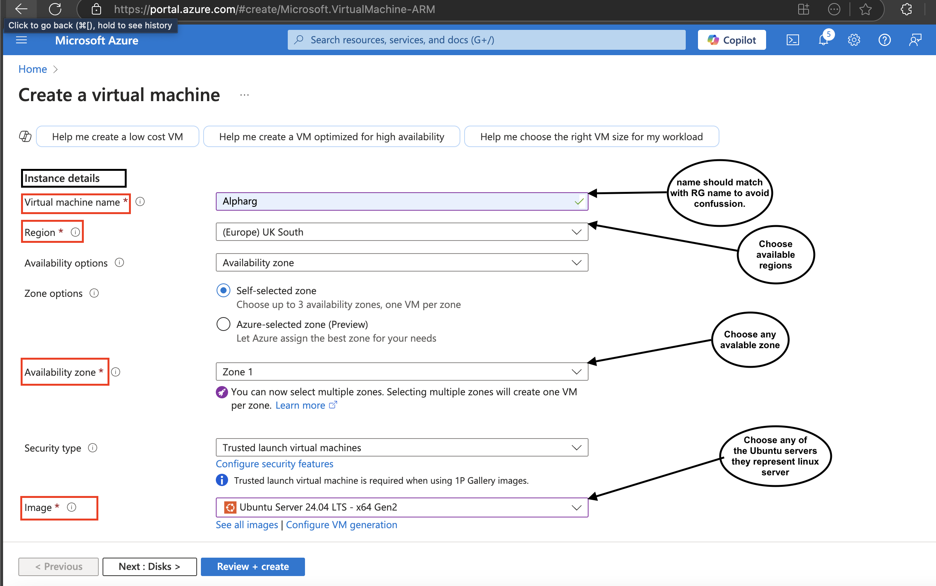Click info icon next to Region
936x586 pixels.
coord(75,232)
